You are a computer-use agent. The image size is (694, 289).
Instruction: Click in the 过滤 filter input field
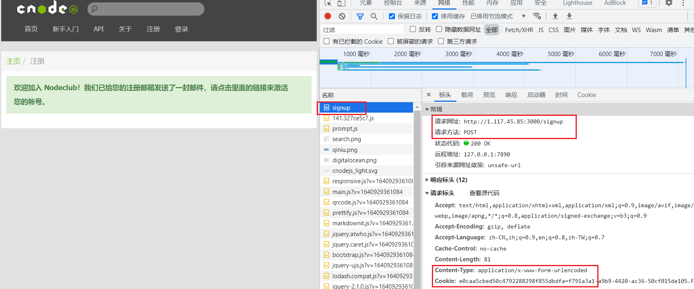point(362,30)
